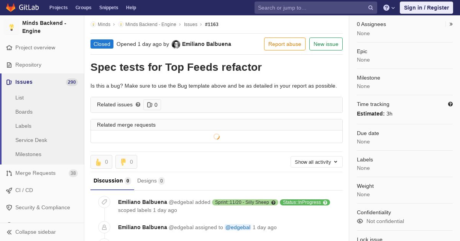Click the thumbs down reaction

[126, 162]
